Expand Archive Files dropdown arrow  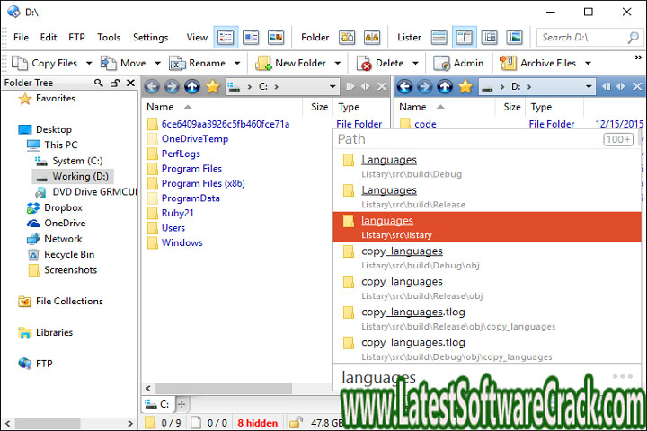click(588, 64)
